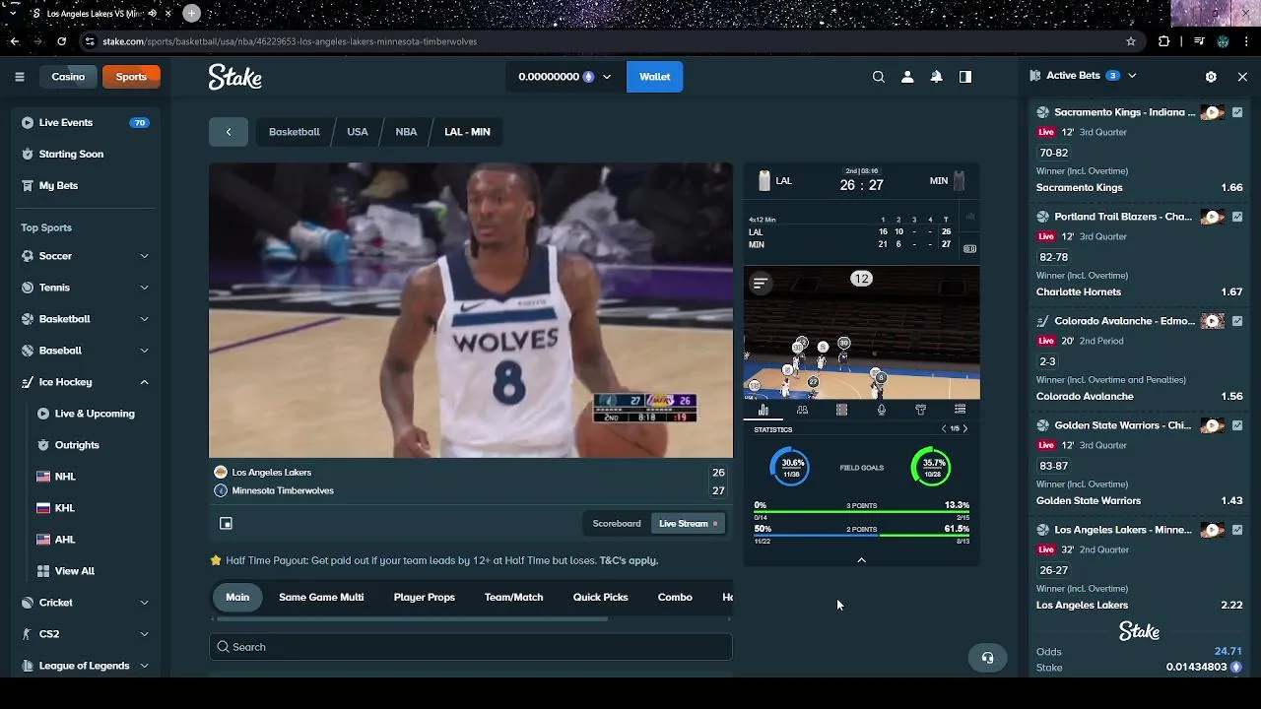This screenshot has height=709, width=1261.
Task: Toggle the checkbox on the Portland Trail Blazers bet
Action: [x=1237, y=217]
